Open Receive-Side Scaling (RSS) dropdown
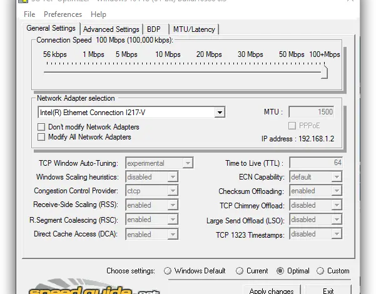The height and width of the screenshot is (294, 376). point(173,205)
